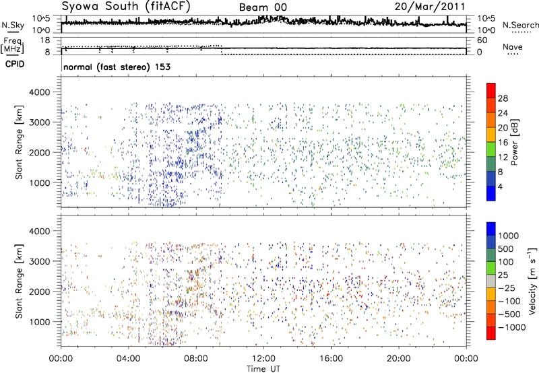Click the 'N.Search' legend label
Screen dimensions: 539x373
coord(520,25)
